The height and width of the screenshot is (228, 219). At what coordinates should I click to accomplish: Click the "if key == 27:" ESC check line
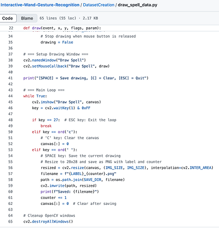click(74, 120)
